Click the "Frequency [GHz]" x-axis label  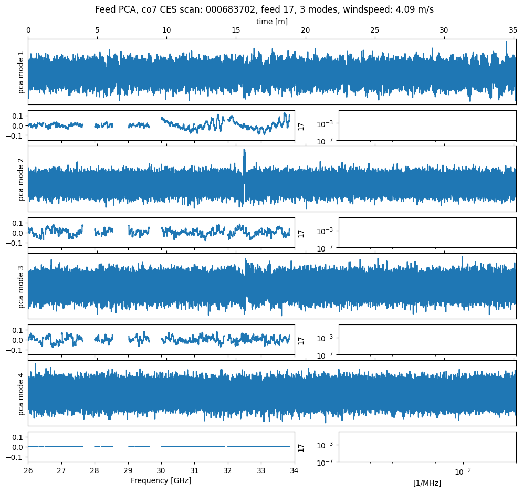coord(161,480)
